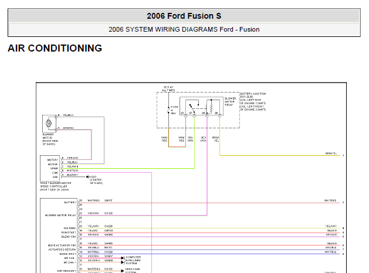Click the FUSE rating label

pos(174,110)
